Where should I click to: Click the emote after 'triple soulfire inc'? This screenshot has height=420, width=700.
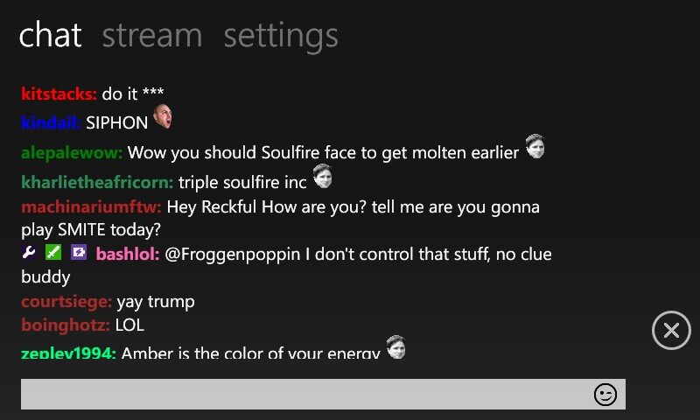pos(322,176)
